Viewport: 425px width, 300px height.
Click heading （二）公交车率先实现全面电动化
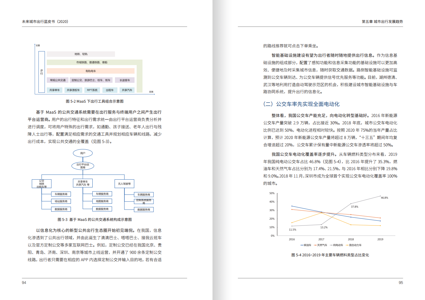point(301,104)
